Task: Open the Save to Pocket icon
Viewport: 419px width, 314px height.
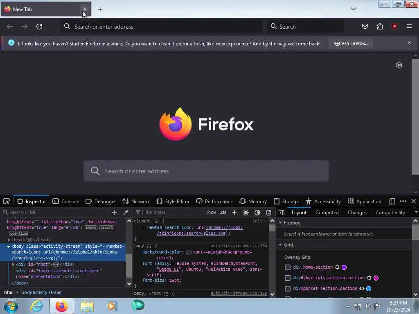Action: [x=365, y=26]
